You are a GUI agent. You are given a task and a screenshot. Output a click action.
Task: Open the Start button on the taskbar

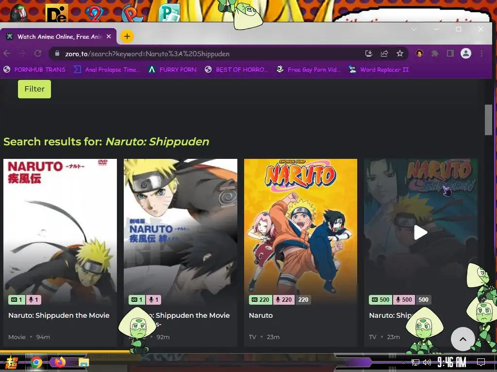click(11, 362)
